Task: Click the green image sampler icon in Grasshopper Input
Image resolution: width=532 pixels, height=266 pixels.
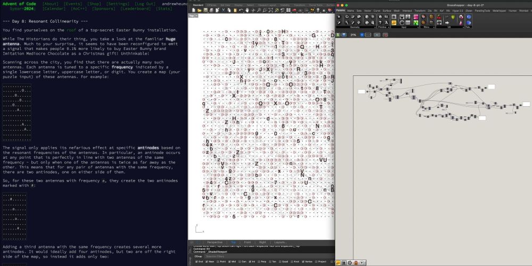Action: (x=416, y=23)
